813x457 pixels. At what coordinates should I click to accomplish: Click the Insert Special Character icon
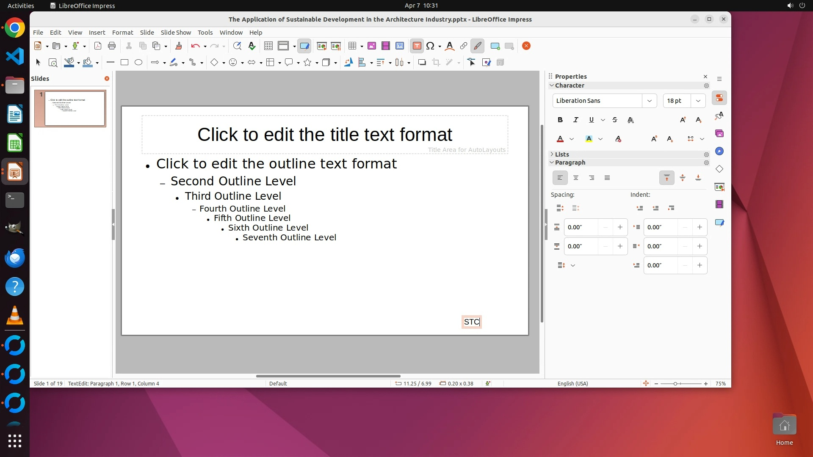click(430, 46)
